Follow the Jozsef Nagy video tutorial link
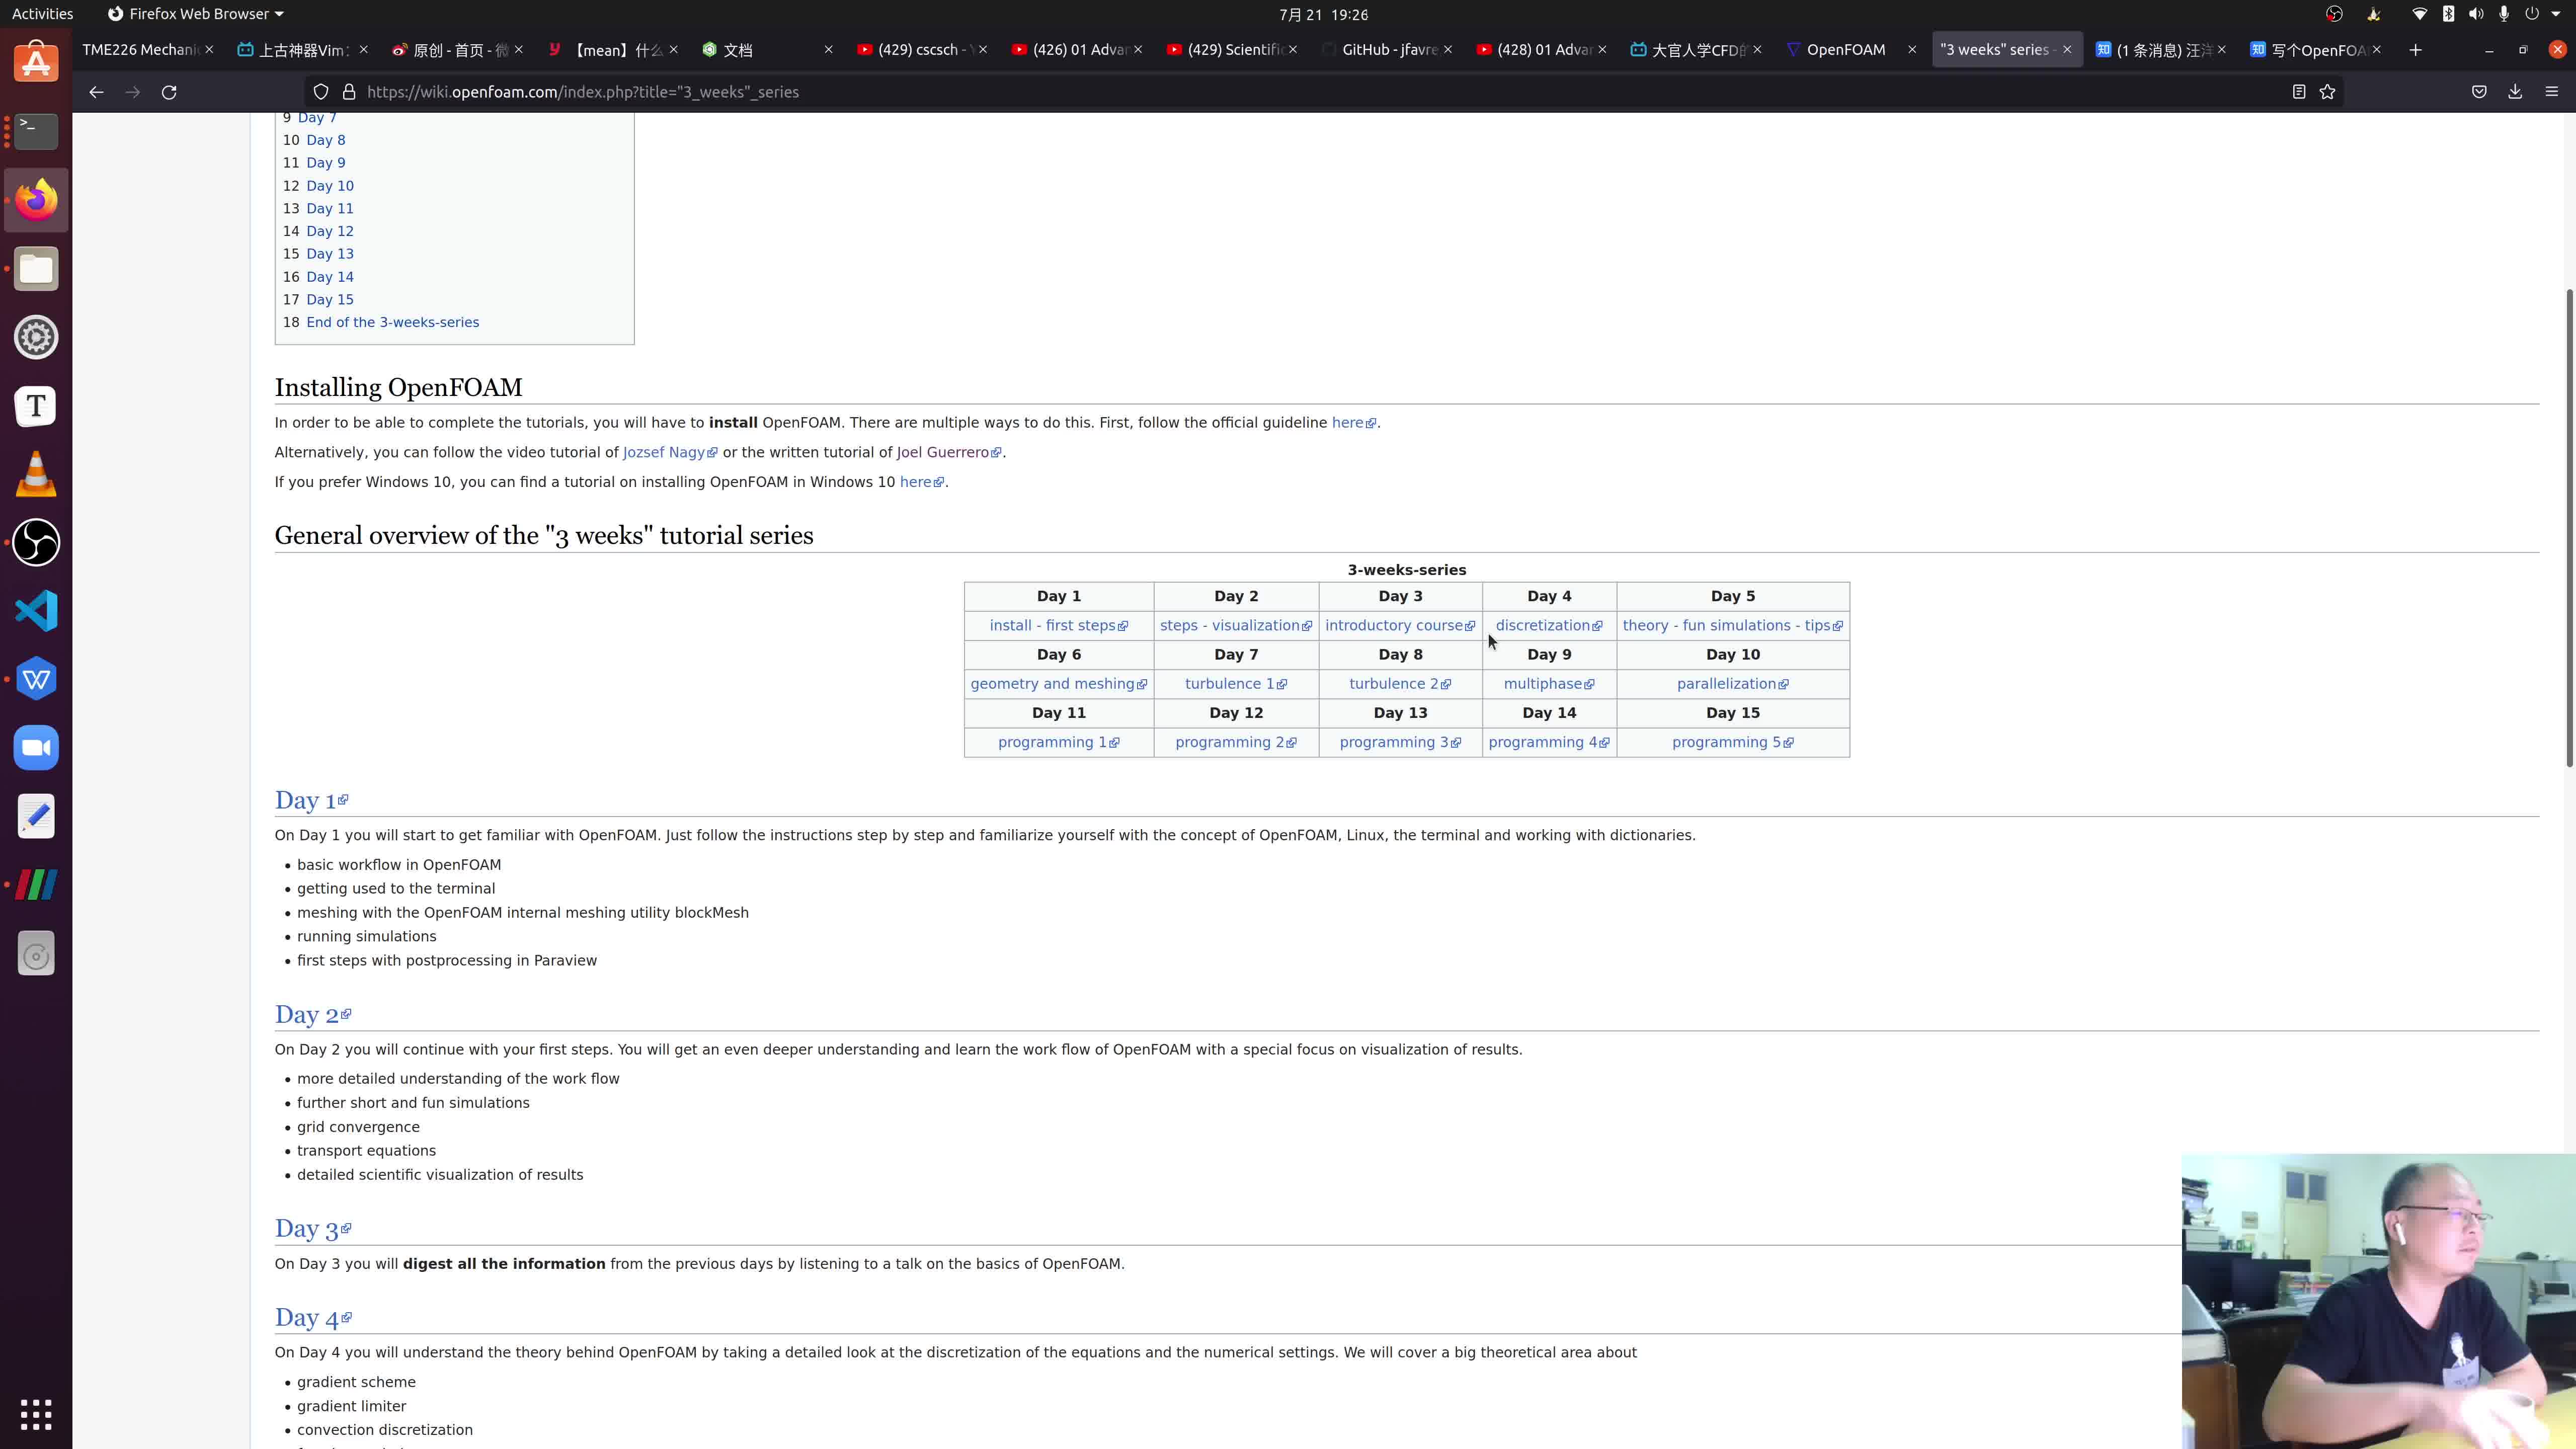The image size is (2576, 1449). tap(669, 452)
